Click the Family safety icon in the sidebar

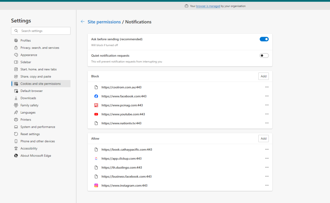(16, 105)
